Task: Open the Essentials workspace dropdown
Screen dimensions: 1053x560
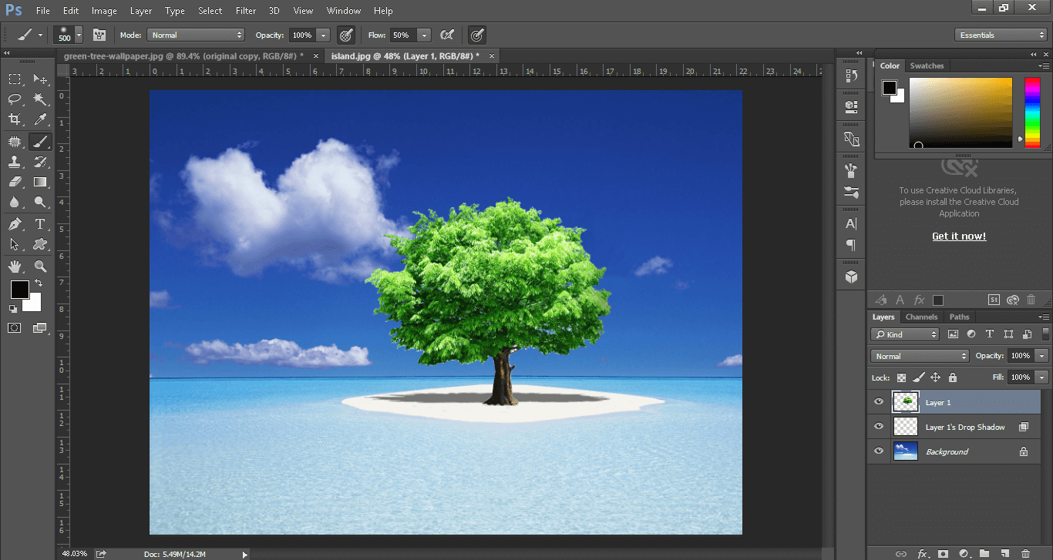Action: (1000, 35)
